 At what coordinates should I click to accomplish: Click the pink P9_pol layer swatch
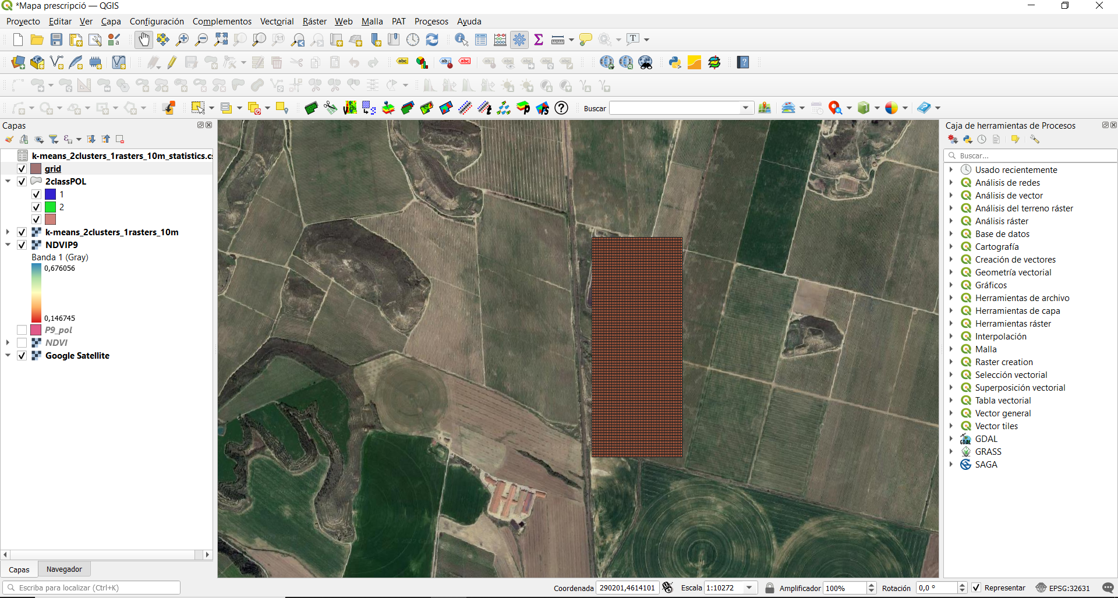tap(36, 330)
